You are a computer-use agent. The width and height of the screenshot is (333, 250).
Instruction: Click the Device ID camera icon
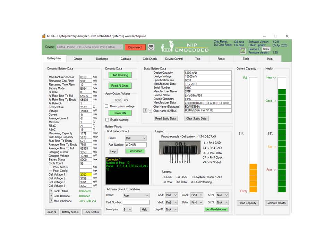point(242,50)
